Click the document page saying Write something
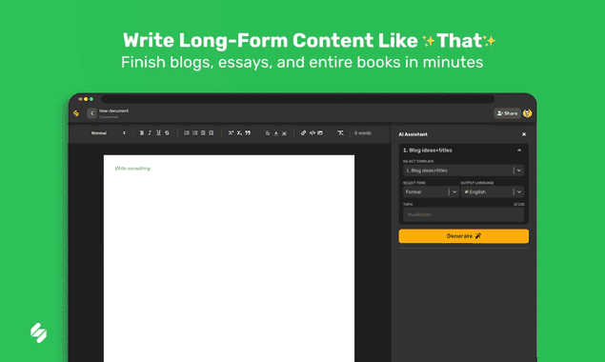This screenshot has width=605, height=362. [229, 258]
